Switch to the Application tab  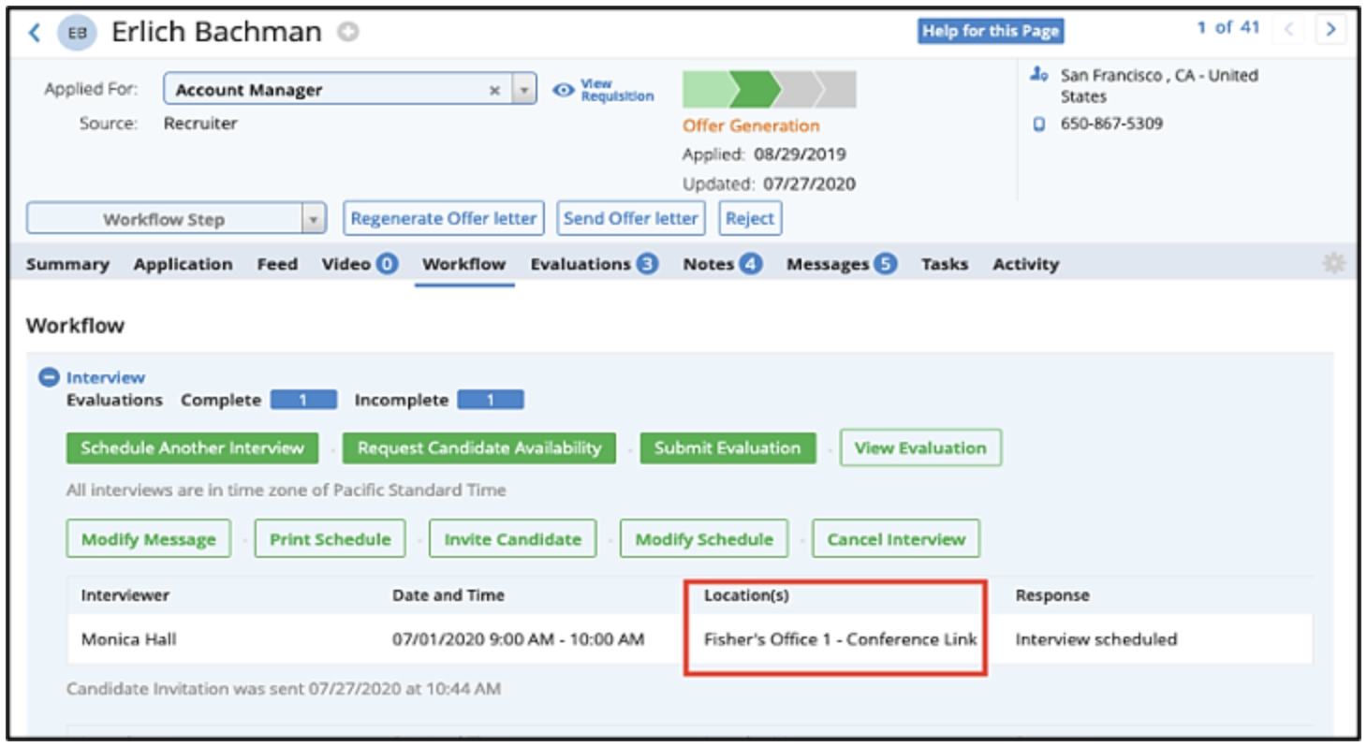[x=183, y=264]
